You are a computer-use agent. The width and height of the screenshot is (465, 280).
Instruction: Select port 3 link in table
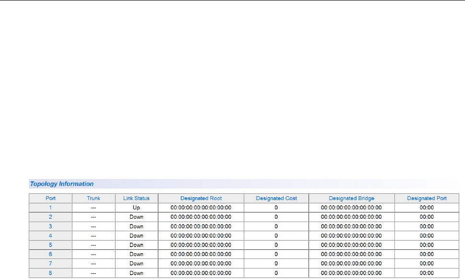50,226
